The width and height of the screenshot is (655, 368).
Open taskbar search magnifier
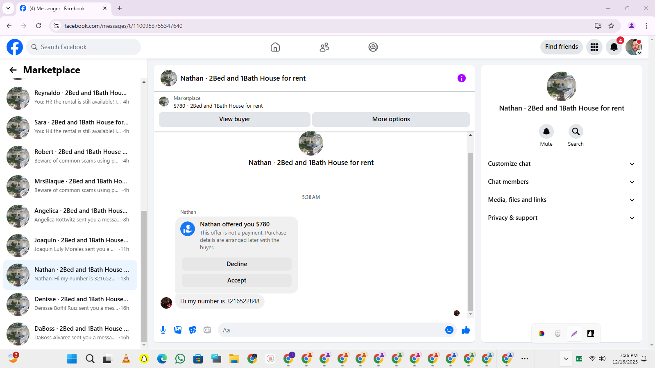pyautogui.click(x=90, y=359)
